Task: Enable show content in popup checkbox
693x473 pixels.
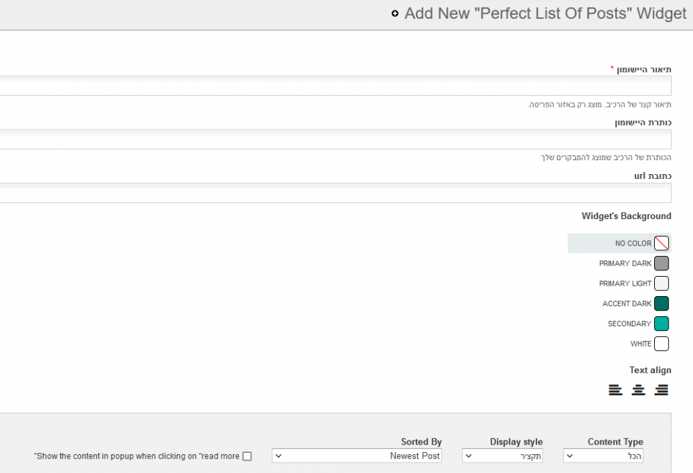Action: [x=247, y=456]
